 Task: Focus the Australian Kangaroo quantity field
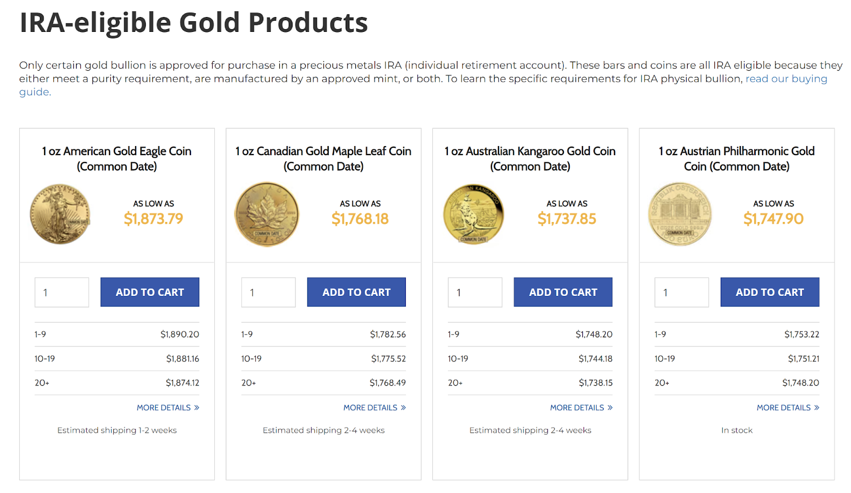point(475,292)
